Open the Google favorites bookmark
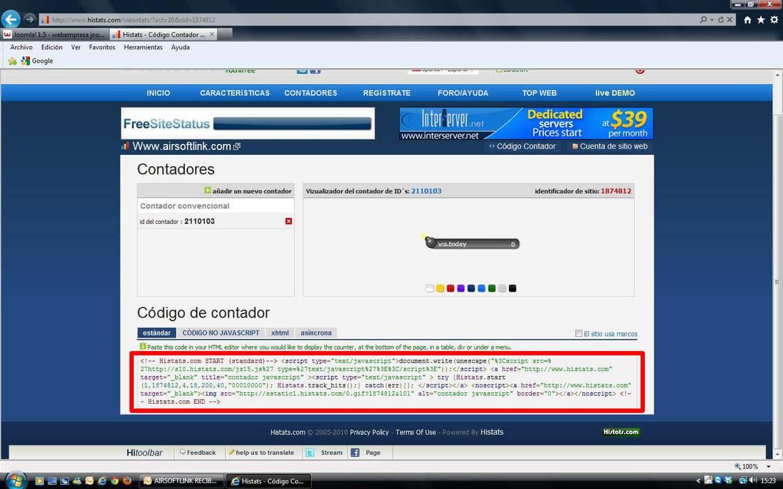 pyautogui.click(x=38, y=61)
